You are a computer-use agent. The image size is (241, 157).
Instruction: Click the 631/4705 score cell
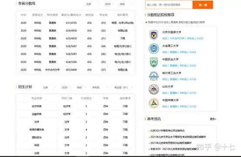point(71,23)
